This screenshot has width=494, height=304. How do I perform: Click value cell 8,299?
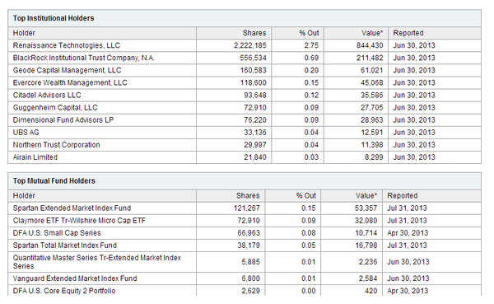click(374, 157)
